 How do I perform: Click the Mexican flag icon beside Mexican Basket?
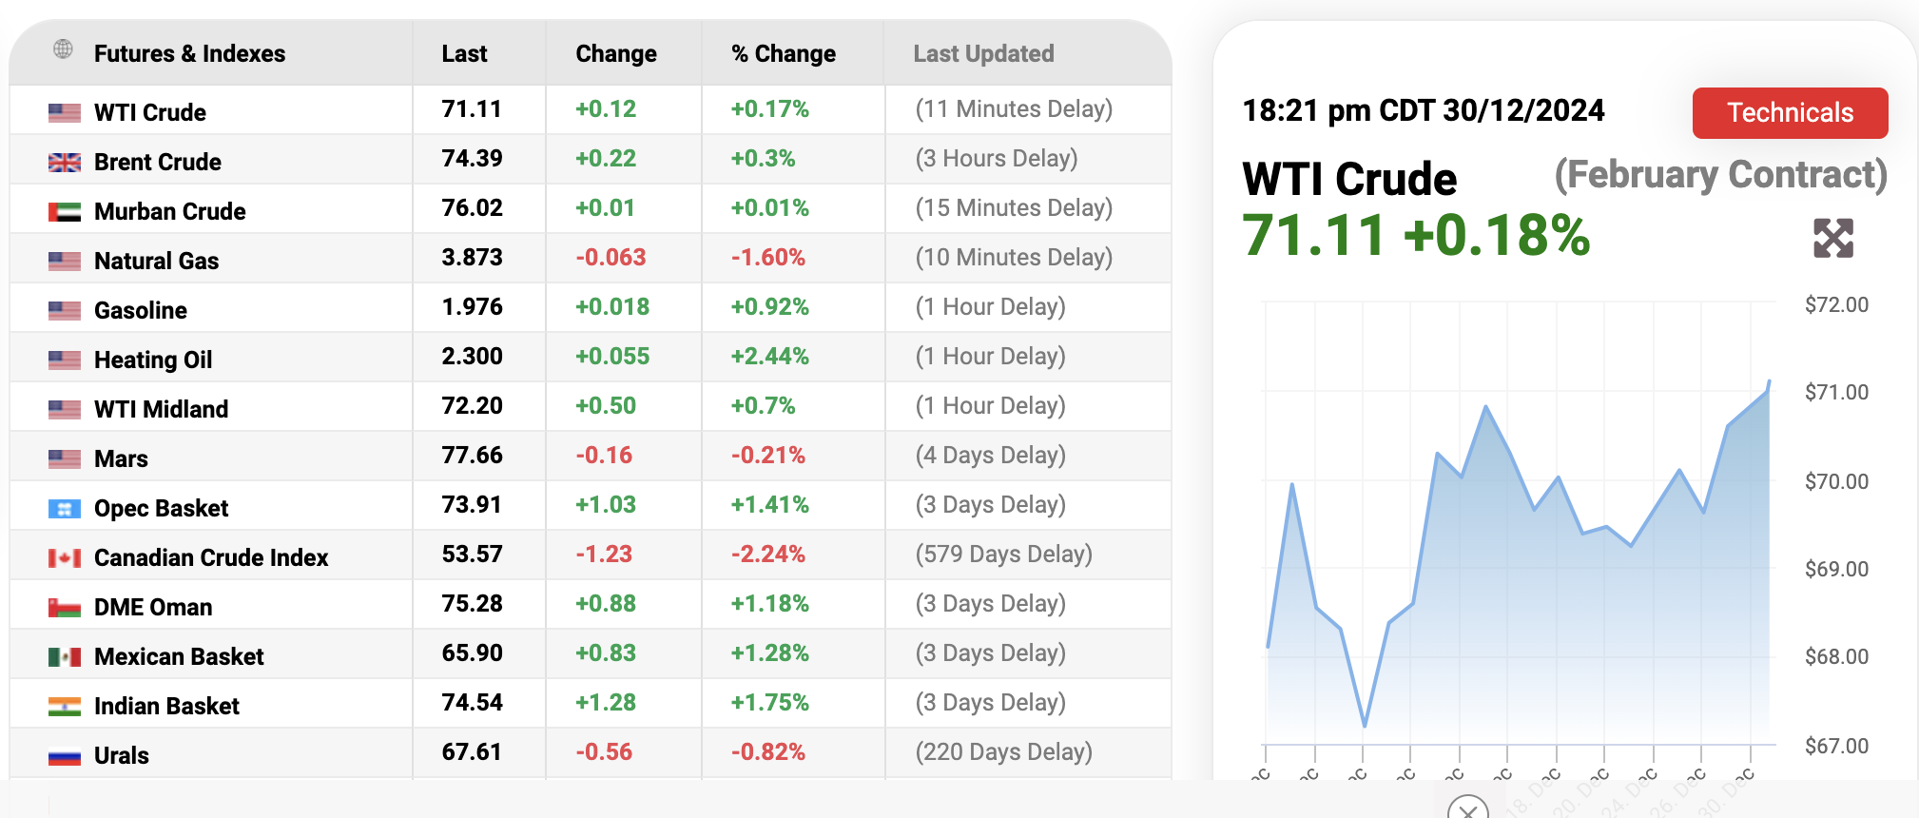(65, 657)
